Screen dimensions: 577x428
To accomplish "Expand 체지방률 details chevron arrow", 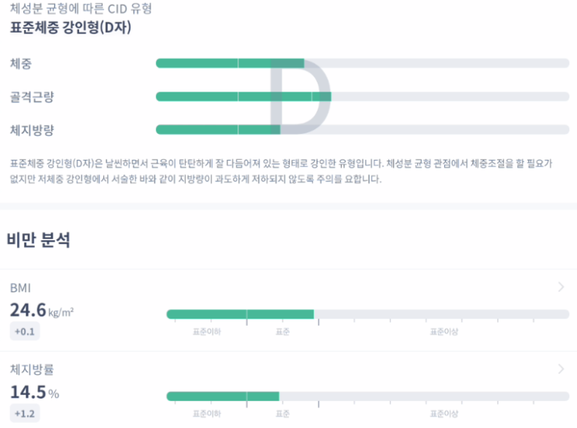I will [561, 369].
